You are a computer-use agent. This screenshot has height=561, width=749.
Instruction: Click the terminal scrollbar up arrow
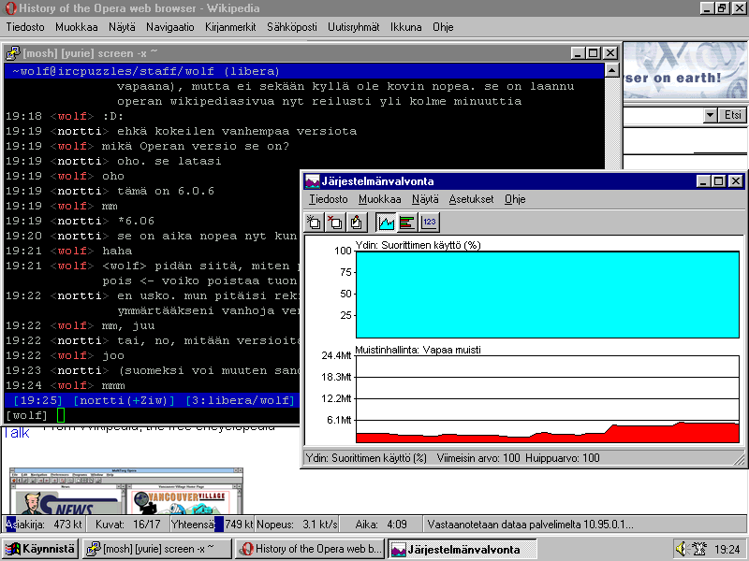(x=612, y=71)
